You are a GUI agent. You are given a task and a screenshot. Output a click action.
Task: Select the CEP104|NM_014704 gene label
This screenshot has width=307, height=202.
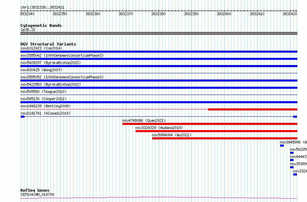[x=37, y=194]
